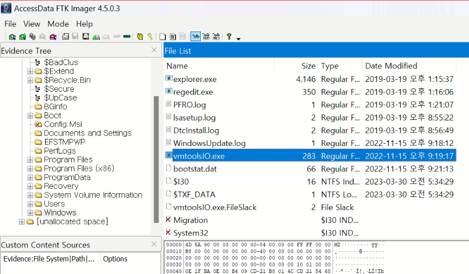
Task: Select the deleted Config.Msi folder
Action: [63, 124]
